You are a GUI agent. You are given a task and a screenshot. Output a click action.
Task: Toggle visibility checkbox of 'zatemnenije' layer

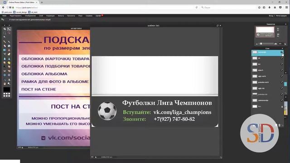[282, 101]
